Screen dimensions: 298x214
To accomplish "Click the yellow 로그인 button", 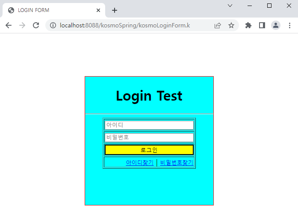I will click(149, 150).
